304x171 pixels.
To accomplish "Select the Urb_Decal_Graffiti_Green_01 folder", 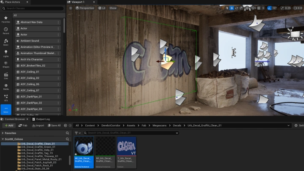I will pos(36,147).
